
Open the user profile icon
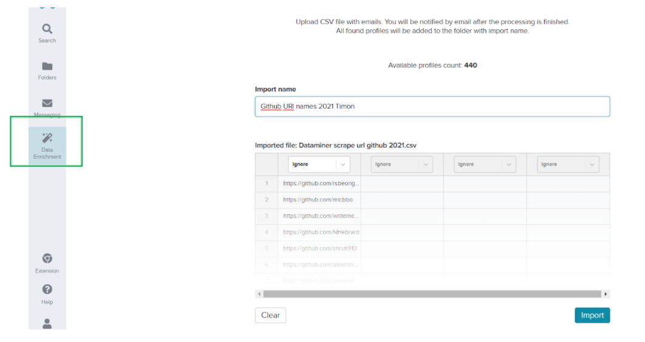point(47,324)
